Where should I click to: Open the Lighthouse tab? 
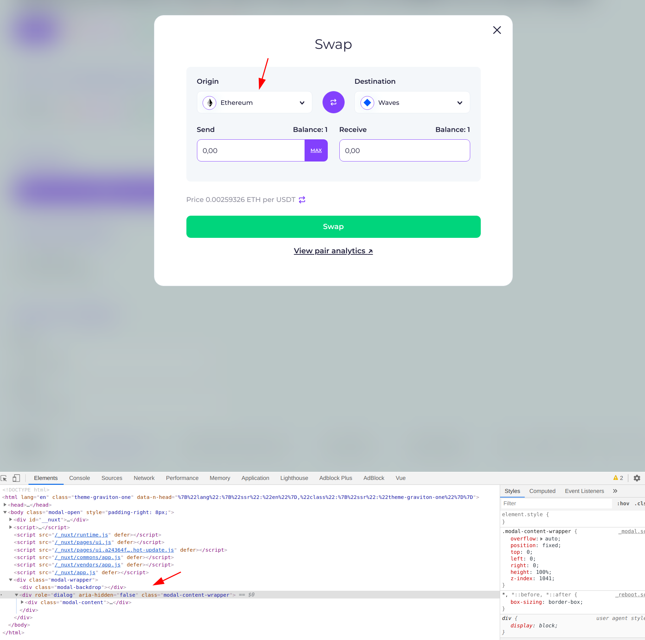click(294, 478)
